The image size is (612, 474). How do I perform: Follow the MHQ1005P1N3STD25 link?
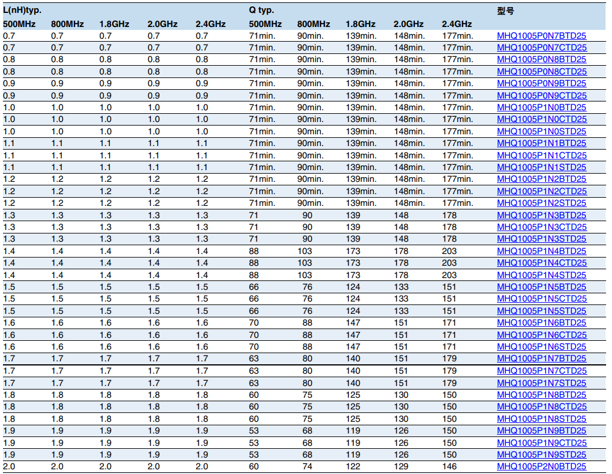point(542,239)
